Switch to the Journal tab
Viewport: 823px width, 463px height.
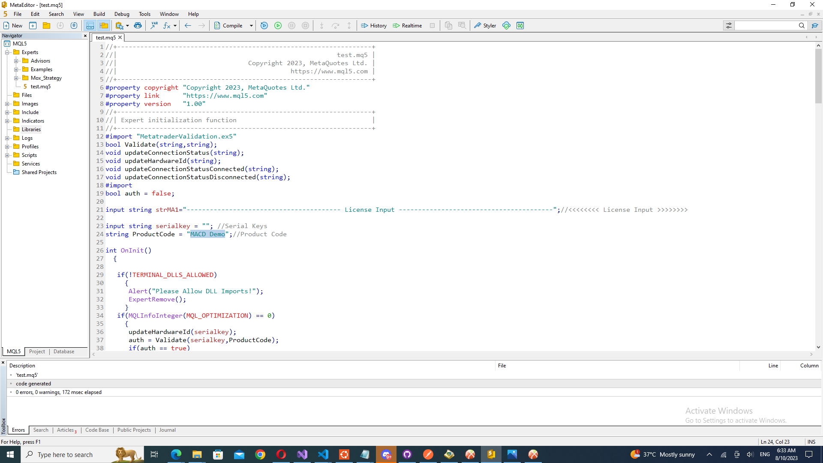tap(167, 430)
